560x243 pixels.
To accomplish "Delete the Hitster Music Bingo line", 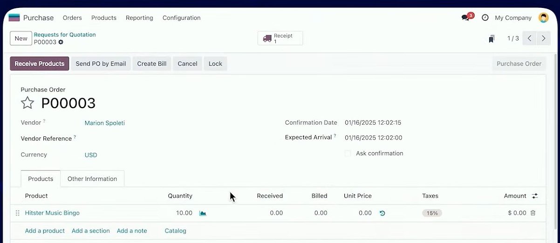I will point(533,213).
